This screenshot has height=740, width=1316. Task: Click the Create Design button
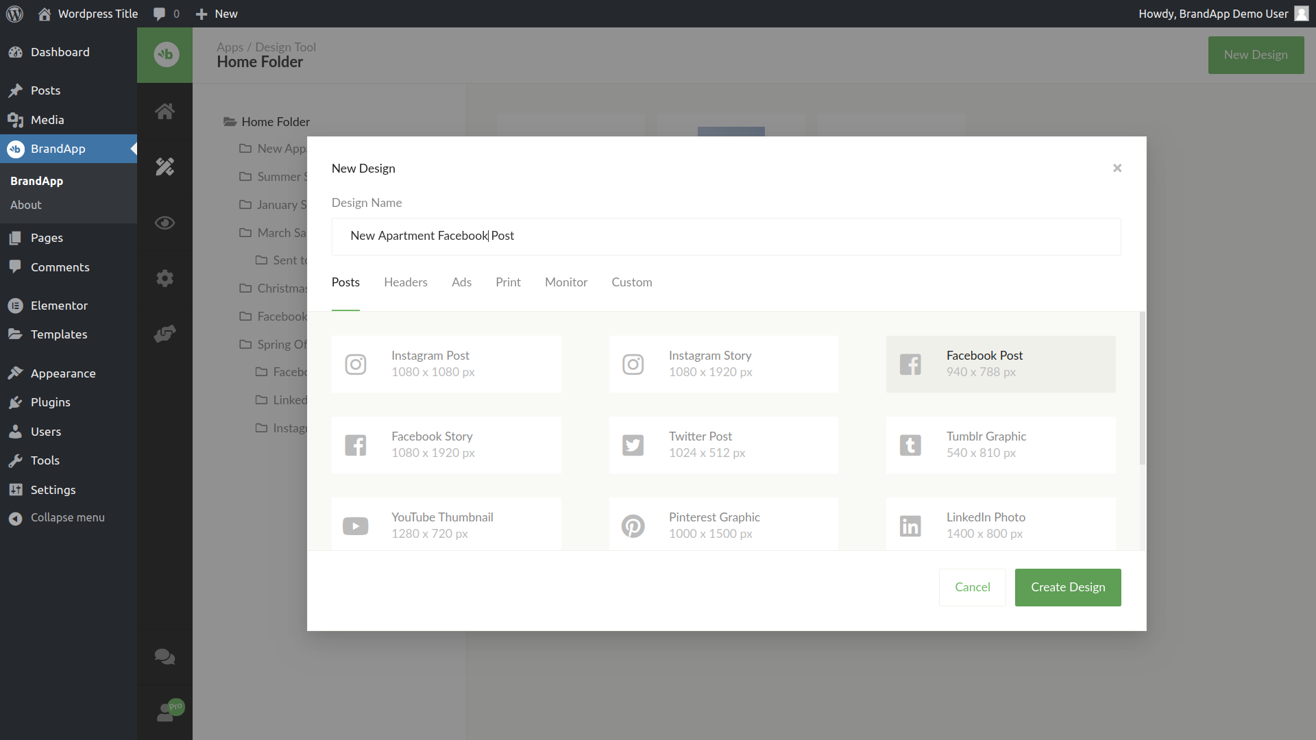click(x=1067, y=587)
